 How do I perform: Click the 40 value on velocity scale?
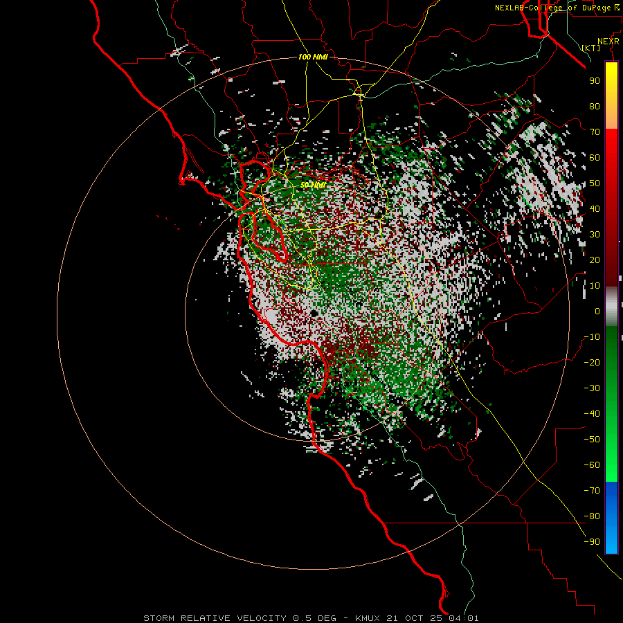[x=595, y=208]
